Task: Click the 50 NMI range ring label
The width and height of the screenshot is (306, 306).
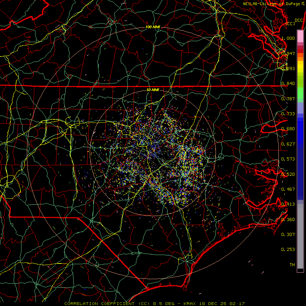Action: tap(153, 90)
